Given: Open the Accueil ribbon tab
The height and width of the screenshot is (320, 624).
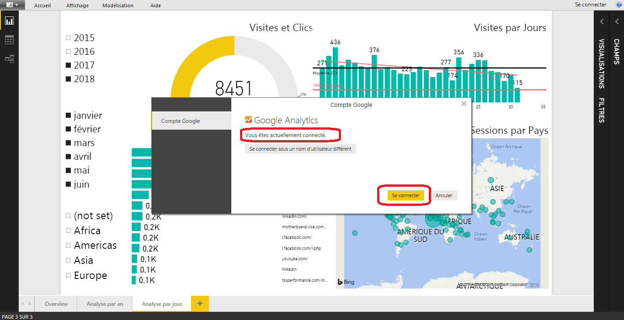Looking at the screenshot, I should pyautogui.click(x=43, y=5).
